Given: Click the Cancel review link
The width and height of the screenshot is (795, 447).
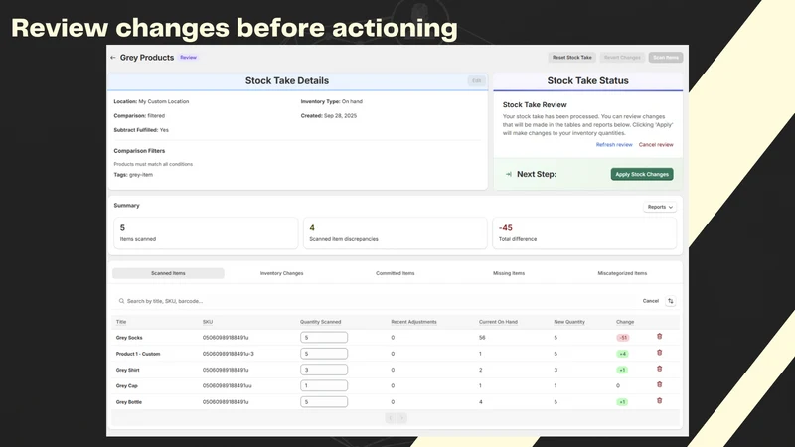Looking at the screenshot, I should pyautogui.click(x=656, y=145).
